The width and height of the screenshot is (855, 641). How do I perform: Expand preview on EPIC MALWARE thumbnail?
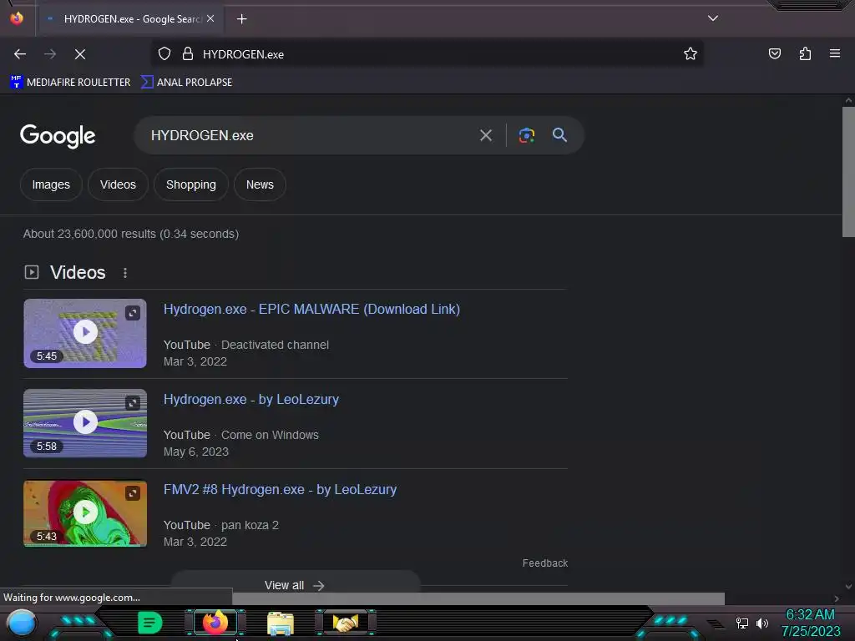(x=133, y=313)
